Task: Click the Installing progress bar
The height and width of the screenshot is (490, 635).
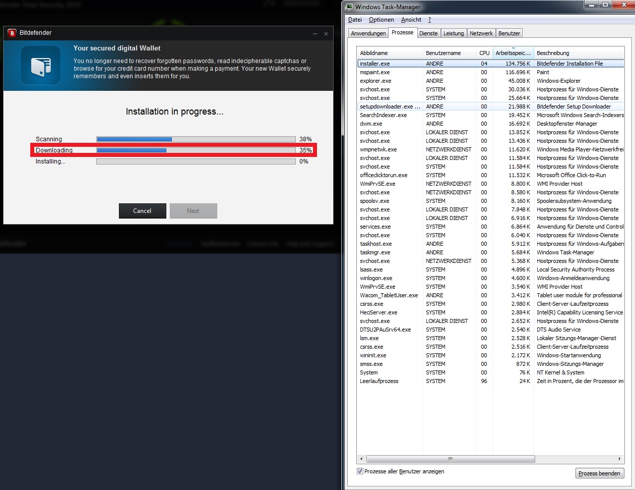Action: point(196,161)
